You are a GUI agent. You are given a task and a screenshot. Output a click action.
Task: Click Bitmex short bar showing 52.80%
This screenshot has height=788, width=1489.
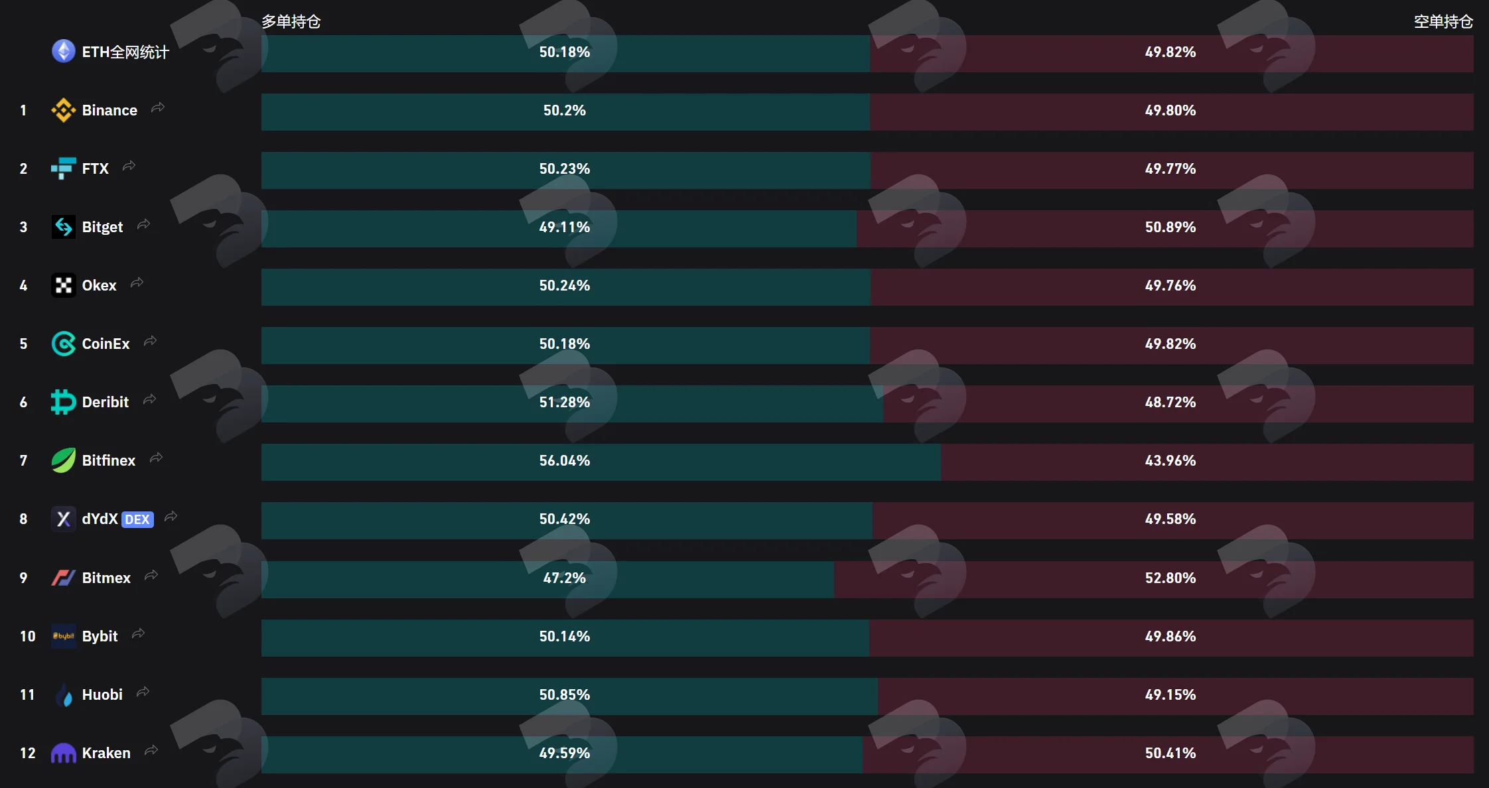(x=1154, y=579)
